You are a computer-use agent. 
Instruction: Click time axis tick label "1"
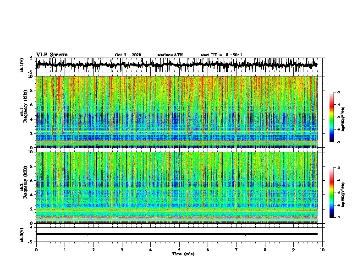tap(65, 250)
